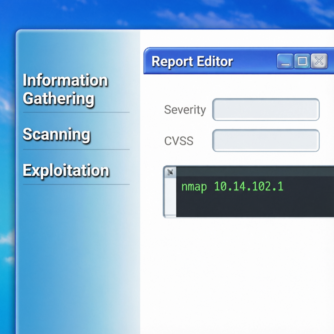The width and height of the screenshot is (334, 334).
Task: Click the divider under Information Gathering
Action: tap(76, 112)
